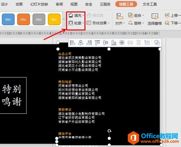The image size is (181, 147).
Task: Expand the 填充 fill dropdown
Action: (x=83, y=15)
